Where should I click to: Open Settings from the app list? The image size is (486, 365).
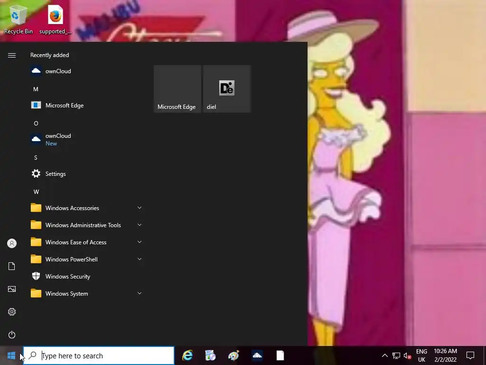tap(86, 173)
